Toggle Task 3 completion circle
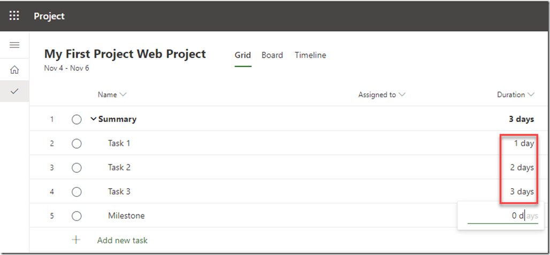 click(x=77, y=191)
